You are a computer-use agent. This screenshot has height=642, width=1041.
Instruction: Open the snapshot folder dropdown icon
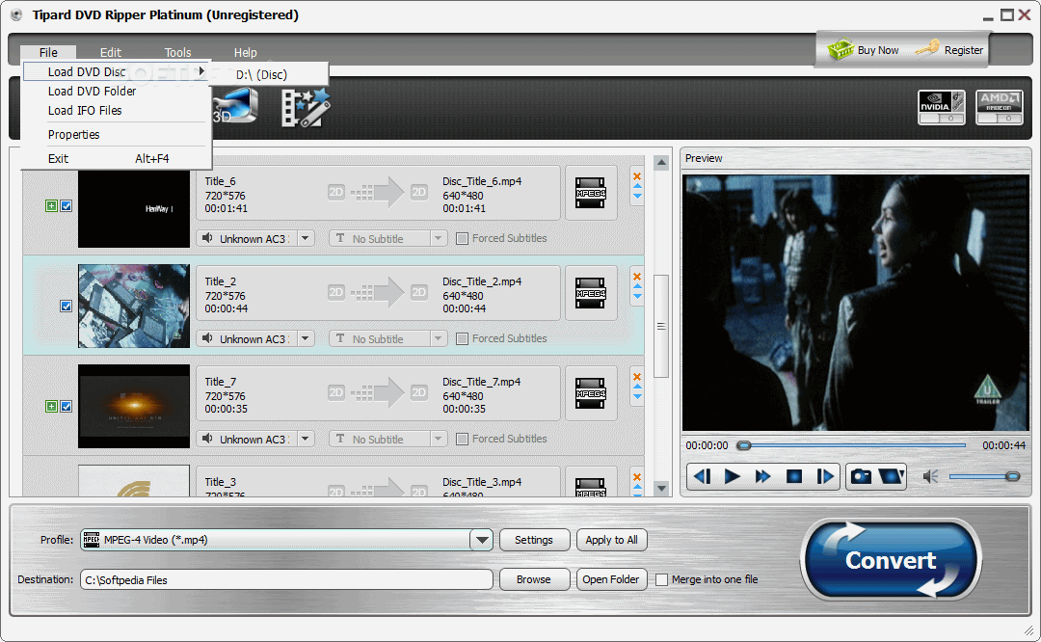click(891, 476)
